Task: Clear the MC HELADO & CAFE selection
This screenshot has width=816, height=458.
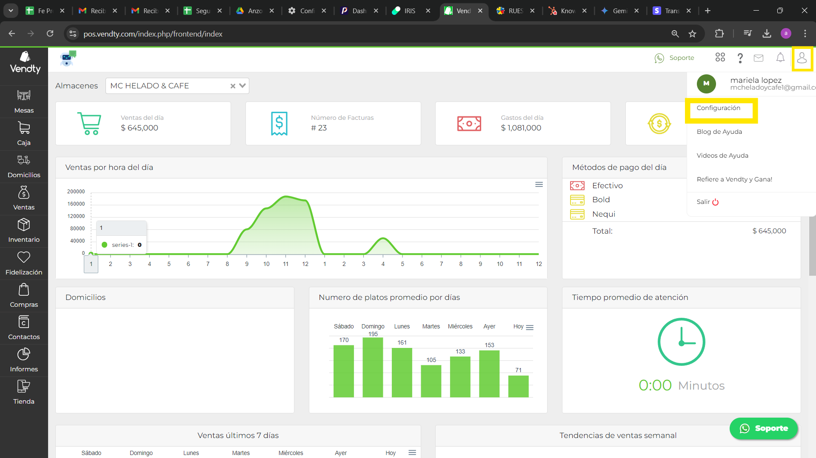Action: [233, 86]
